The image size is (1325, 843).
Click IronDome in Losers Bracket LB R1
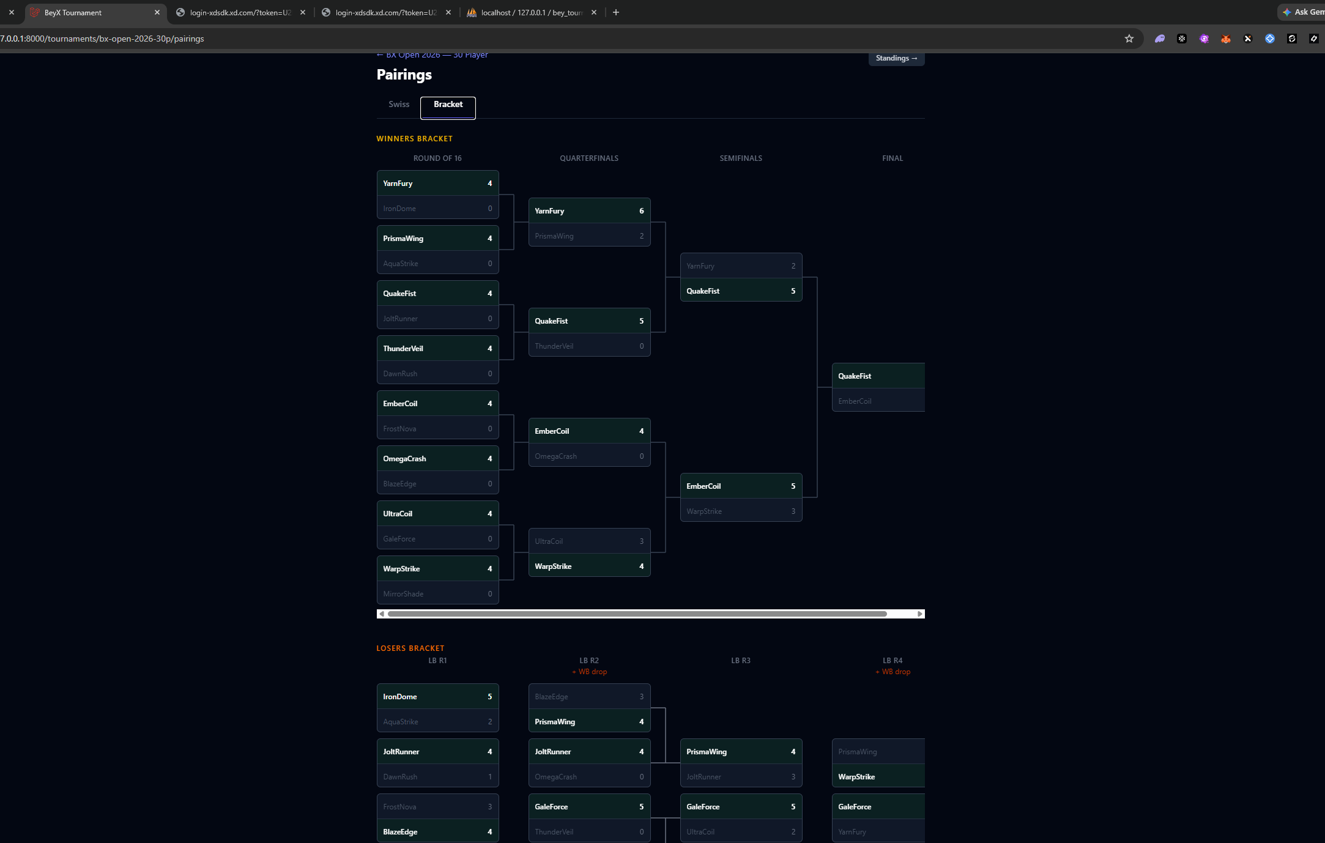437,696
